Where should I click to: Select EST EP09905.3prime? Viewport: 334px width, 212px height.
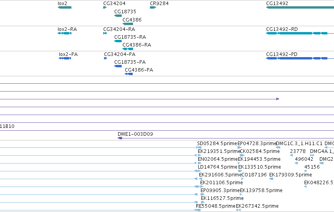point(220,190)
